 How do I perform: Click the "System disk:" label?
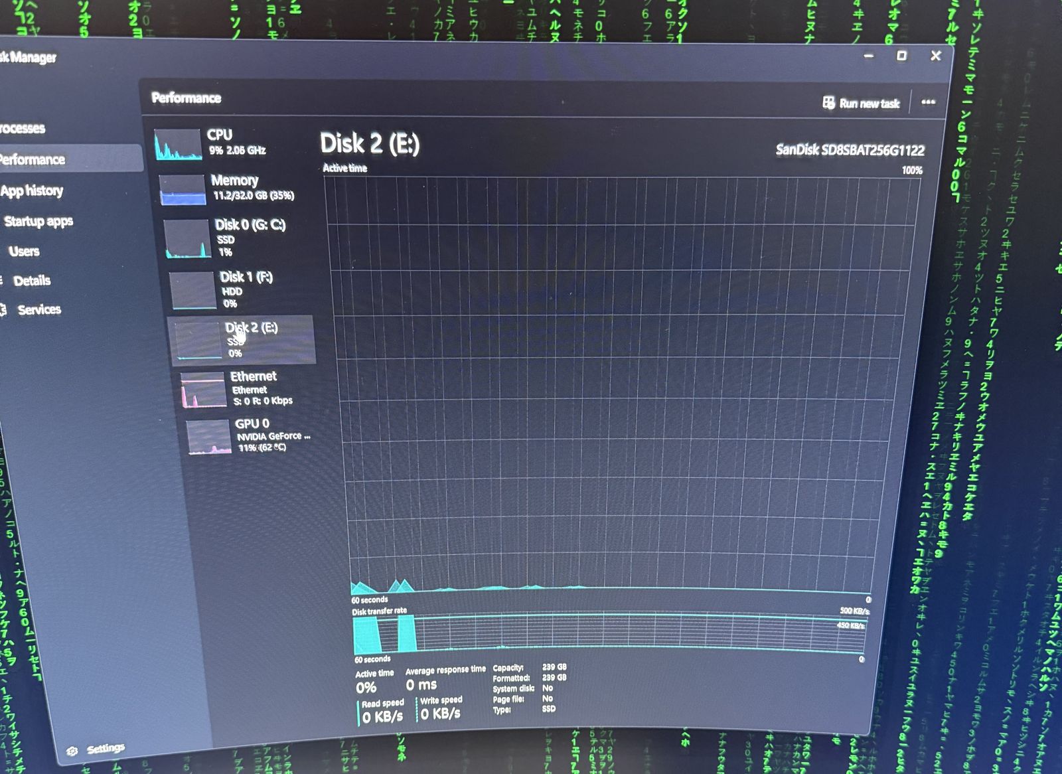[x=514, y=689]
